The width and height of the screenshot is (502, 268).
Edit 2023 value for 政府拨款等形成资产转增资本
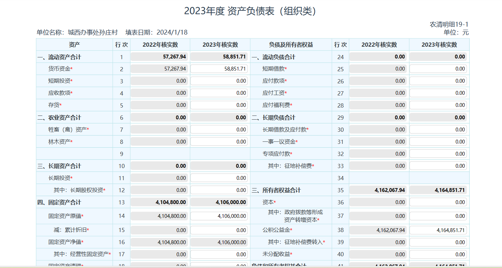[438, 216]
